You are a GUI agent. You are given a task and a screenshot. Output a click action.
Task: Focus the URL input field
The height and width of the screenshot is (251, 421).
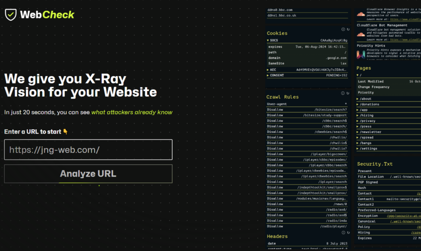[88, 150]
